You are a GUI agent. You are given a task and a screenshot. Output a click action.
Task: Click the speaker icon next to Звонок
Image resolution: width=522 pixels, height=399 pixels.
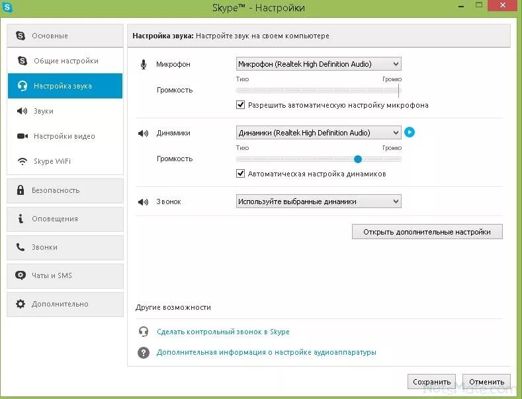point(143,202)
